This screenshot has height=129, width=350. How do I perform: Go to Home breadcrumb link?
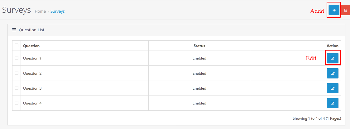(40, 11)
